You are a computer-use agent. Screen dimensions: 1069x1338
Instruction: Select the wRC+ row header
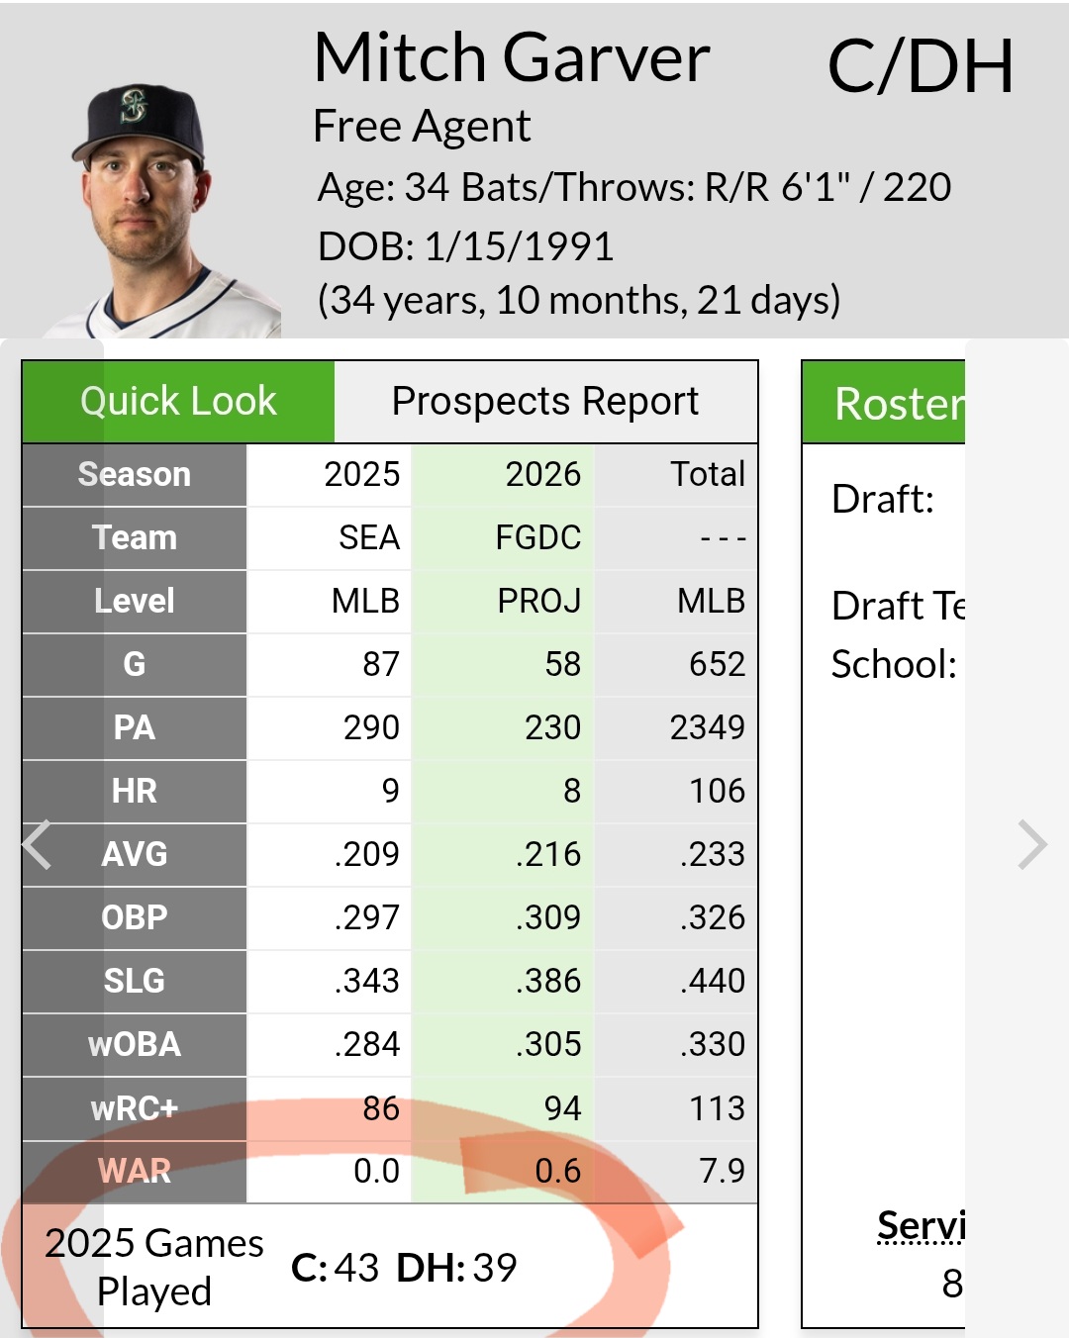tap(135, 1108)
